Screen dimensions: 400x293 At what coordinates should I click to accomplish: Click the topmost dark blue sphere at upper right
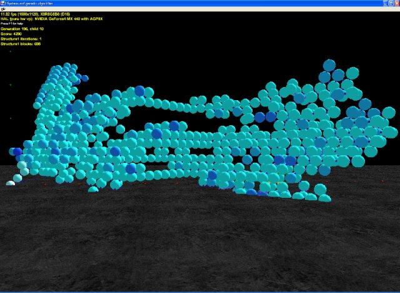click(329, 65)
